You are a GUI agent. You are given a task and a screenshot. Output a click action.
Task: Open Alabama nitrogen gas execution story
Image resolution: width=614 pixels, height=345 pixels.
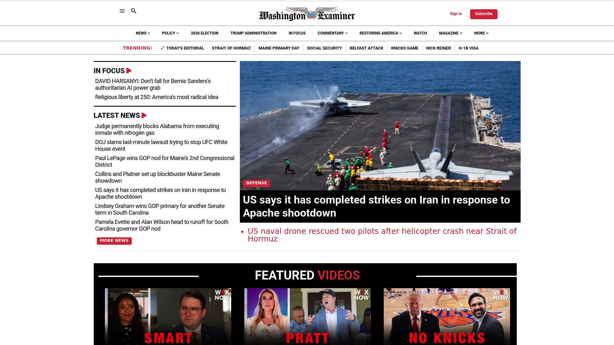[x=157, y=129]
